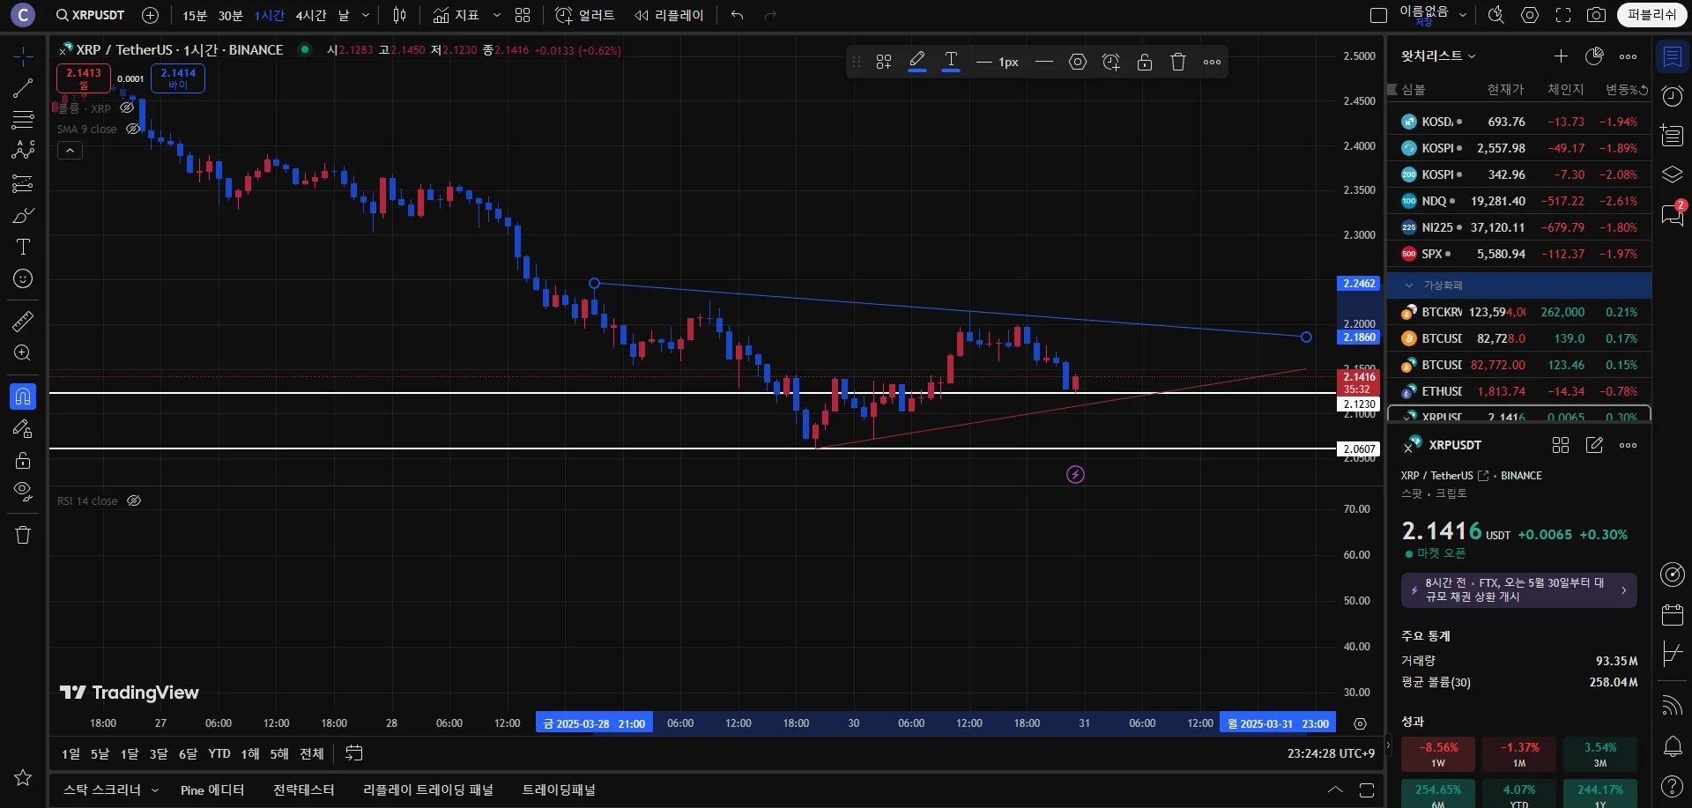The image size is (1692, 808).
Task: Toggle magnet mode in the left toolbar
Action: coord(23,397)
